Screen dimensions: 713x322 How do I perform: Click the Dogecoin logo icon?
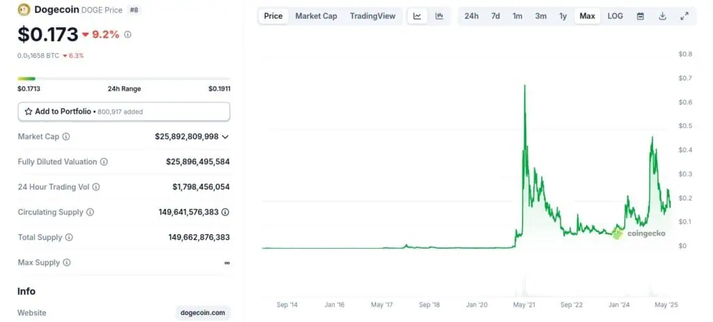click(24, 10)
